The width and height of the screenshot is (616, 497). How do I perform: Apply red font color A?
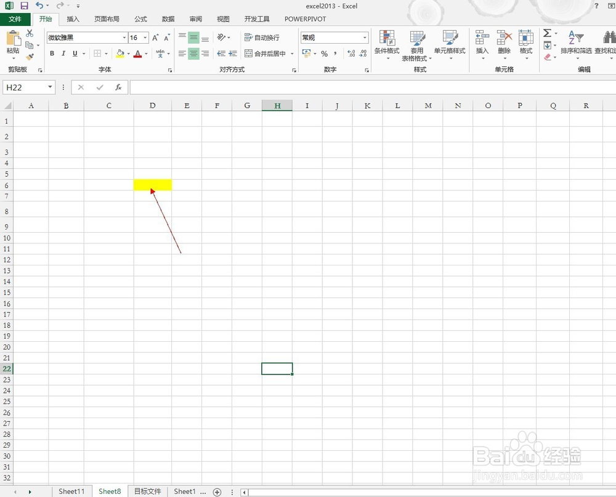pos(137,54)
